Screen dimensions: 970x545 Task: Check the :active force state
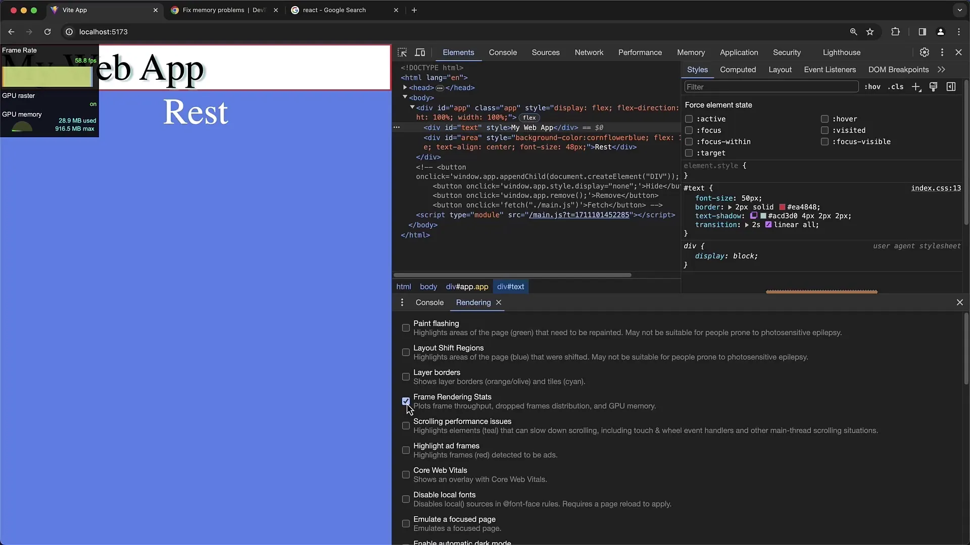click(689, 119)
